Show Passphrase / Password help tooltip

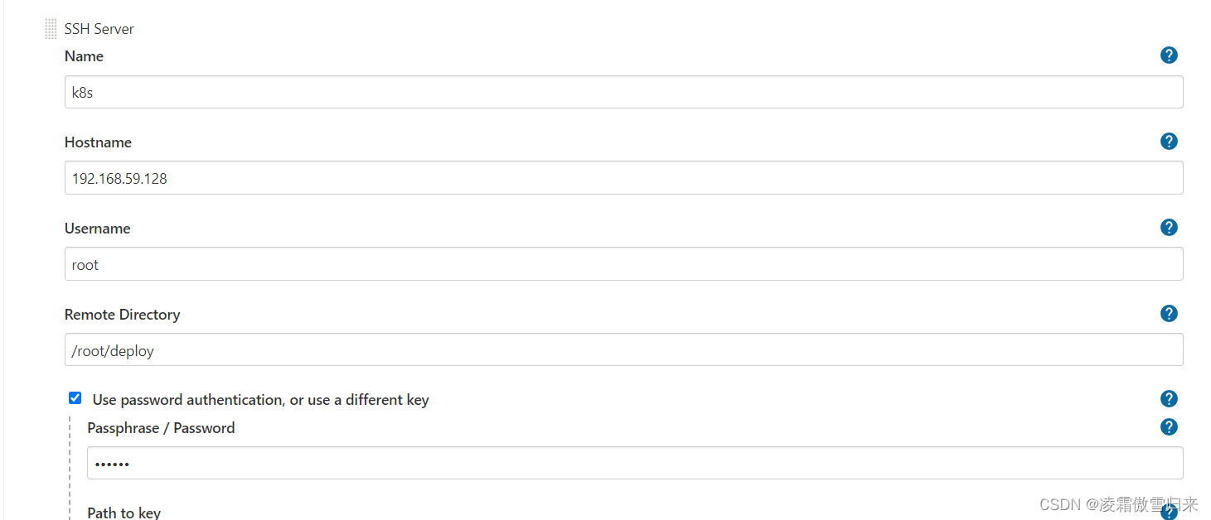click(x=1169, y=427)
